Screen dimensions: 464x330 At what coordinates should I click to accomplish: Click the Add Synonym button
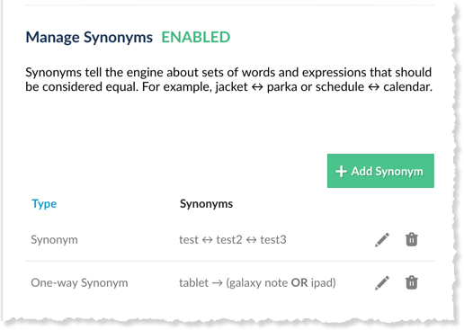click(380, 171)
